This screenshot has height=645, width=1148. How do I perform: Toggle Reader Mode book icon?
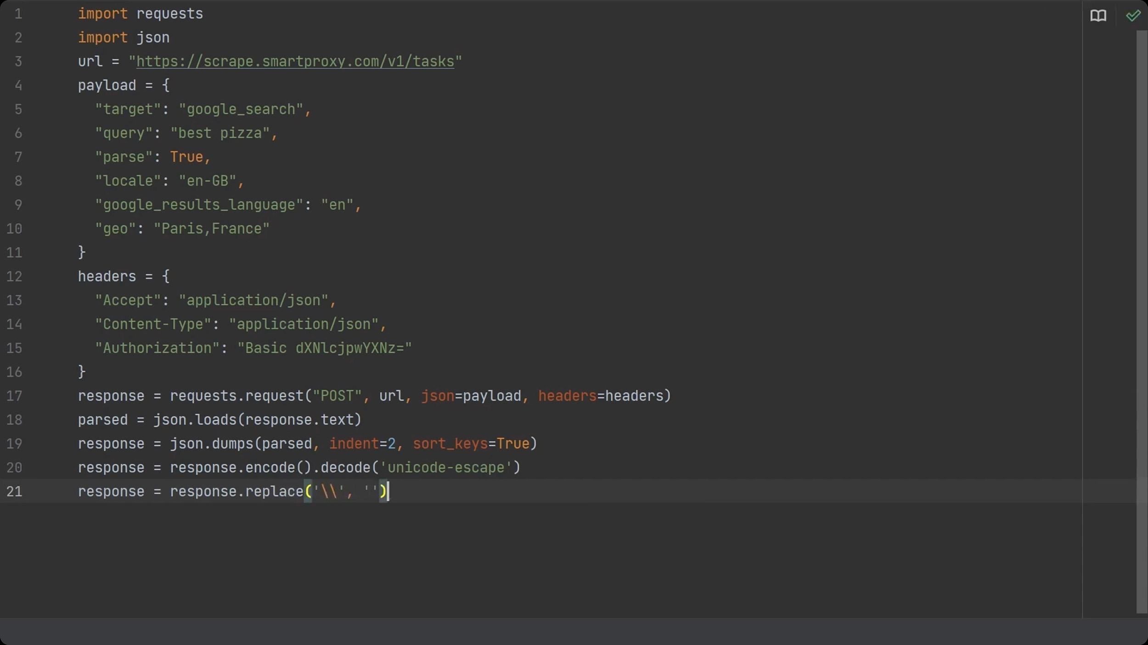[1098, 16]
